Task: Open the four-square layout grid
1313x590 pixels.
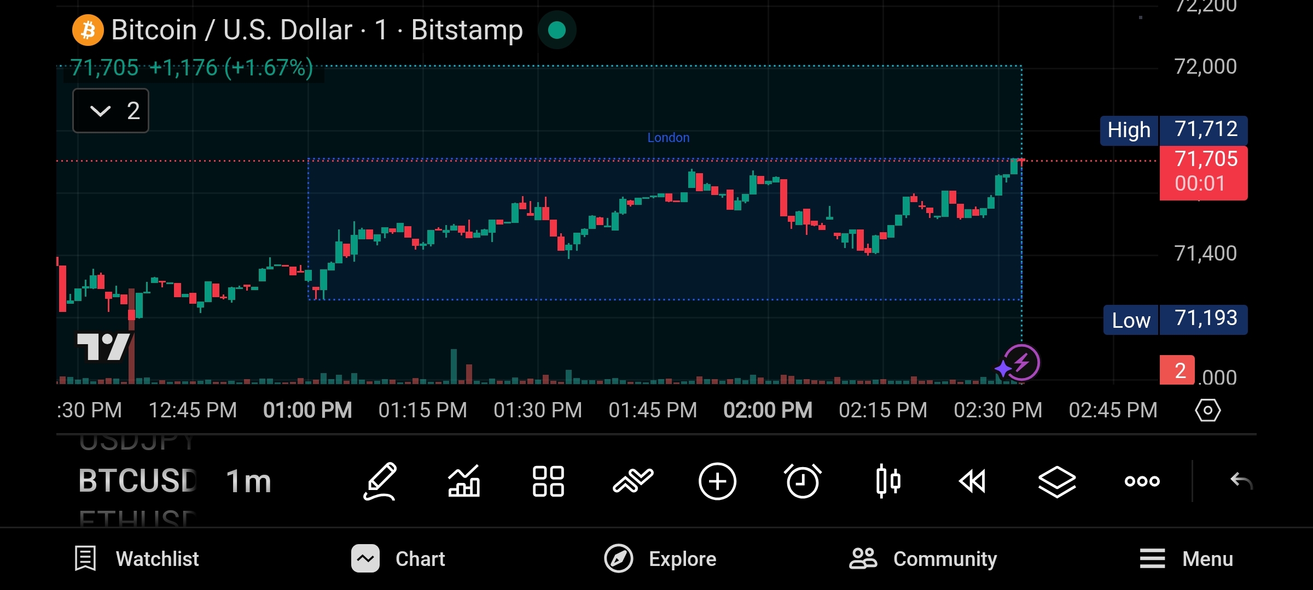Action: pyautogui.click(x=548, y=481)
